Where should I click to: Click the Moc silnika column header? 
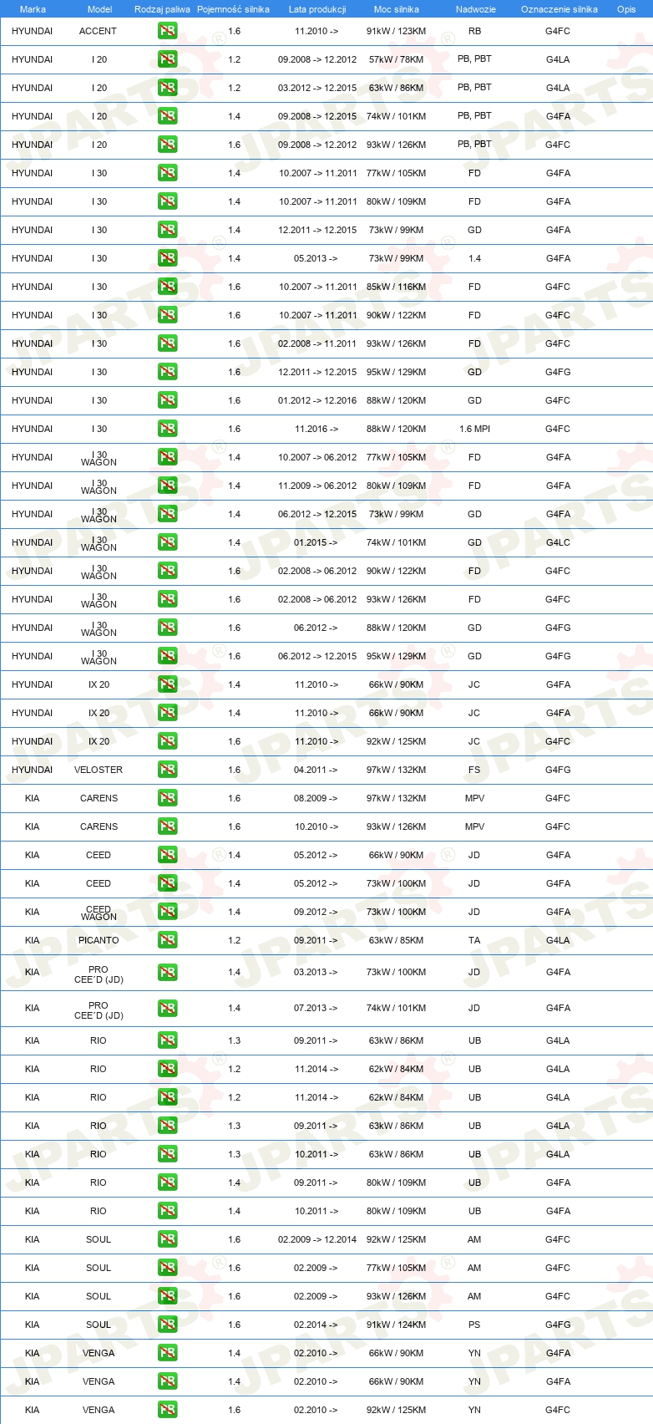[x=397, y=9]
